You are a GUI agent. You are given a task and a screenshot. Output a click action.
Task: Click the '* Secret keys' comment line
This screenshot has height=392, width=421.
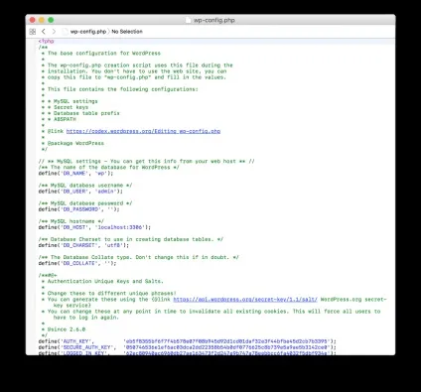tap(68, 107)
